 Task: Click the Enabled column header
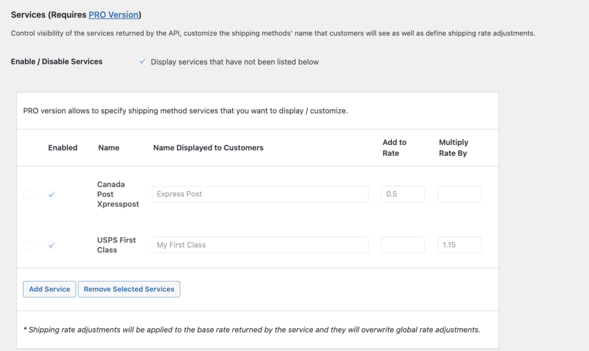pyautogui.click(x=63, y=148)
